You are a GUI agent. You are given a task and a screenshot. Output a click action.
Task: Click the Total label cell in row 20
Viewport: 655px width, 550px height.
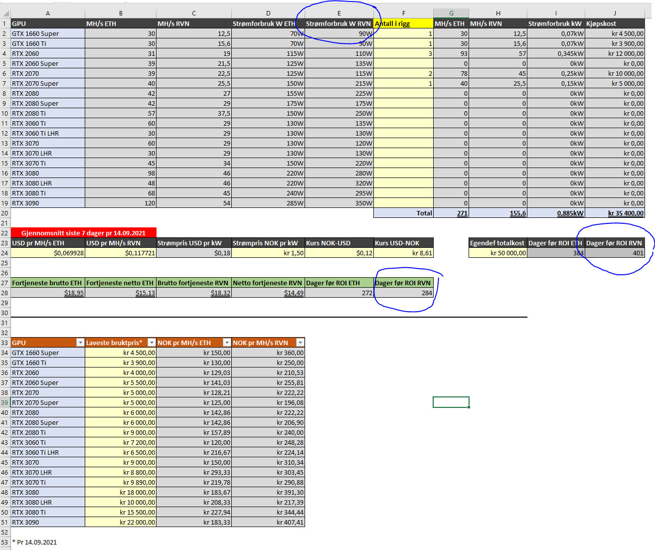click(403, 213)
